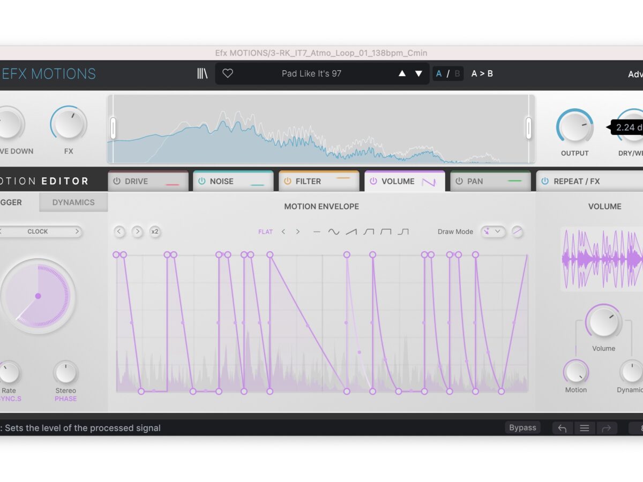643x482 pixels.
Task: Select the rounded attack envelope shape
Action: pos(369,232)
